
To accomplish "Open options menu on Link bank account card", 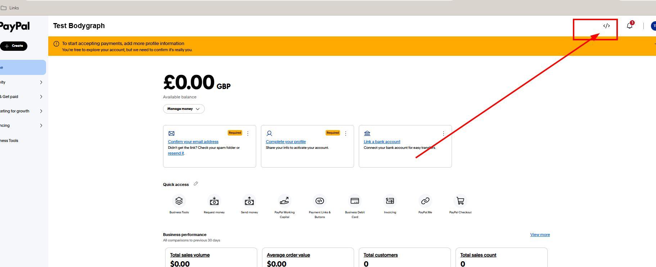I will click(443, 134).
